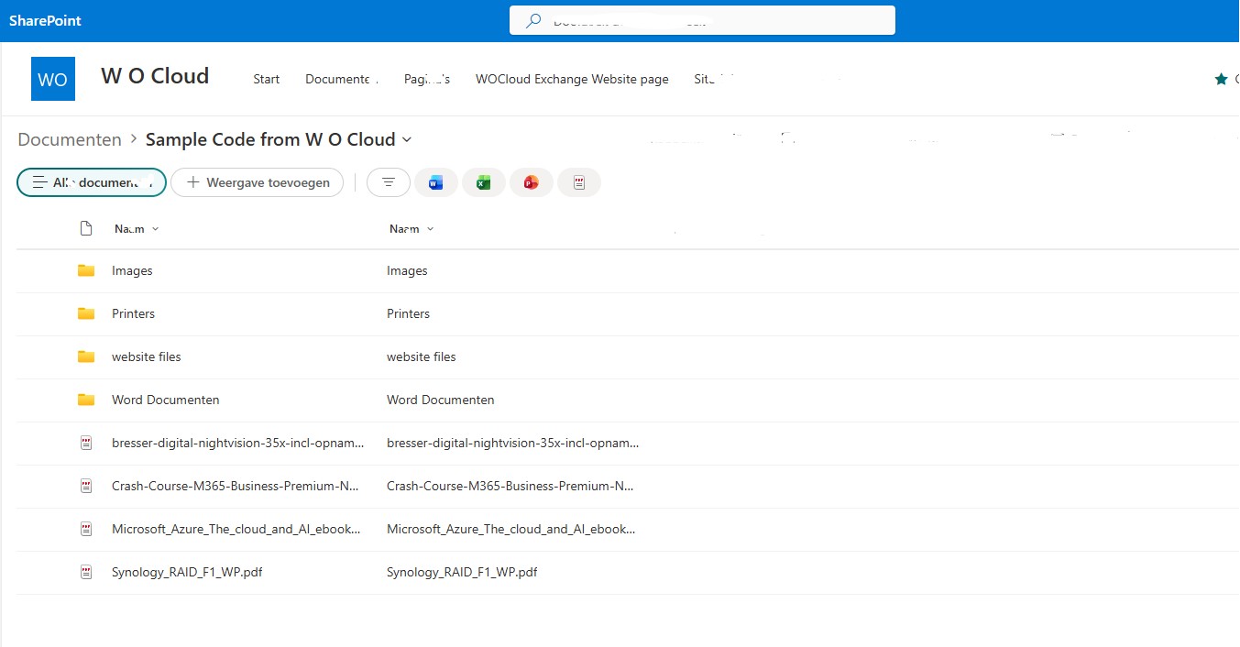This screenshot has height=647, width=1240.
Task: Filter documents by PDF file type
Action: pos(578,183)
